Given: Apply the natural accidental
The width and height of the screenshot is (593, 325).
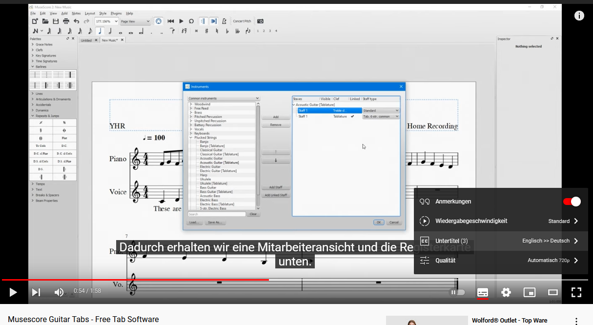Looking at the screenshot, I should [x=217, y=31].
